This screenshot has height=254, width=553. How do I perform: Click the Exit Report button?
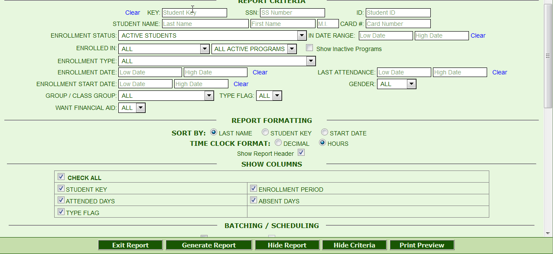(130, 245)
